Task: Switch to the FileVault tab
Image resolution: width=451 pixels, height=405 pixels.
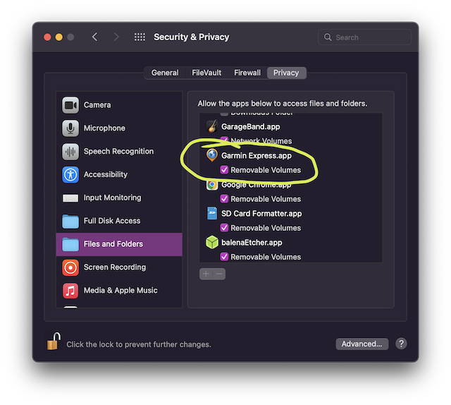Action: 206,73
